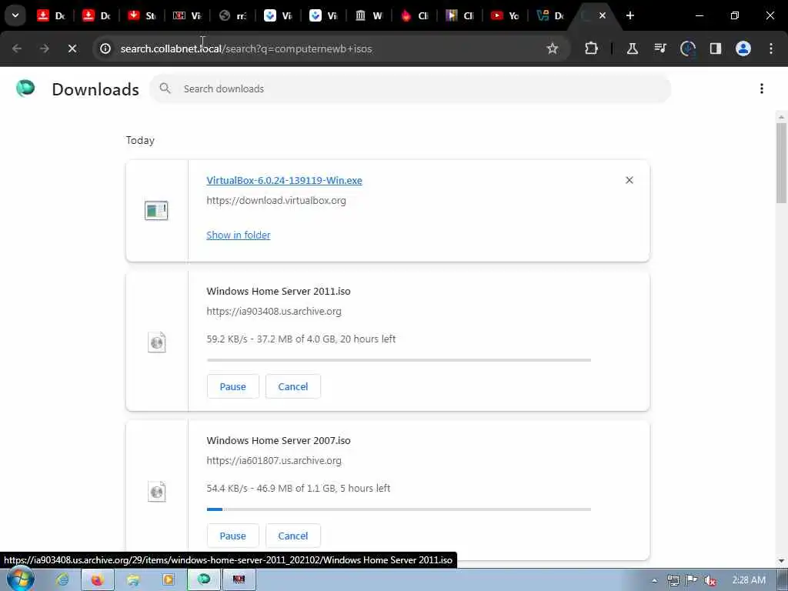Open the profile avatar icon
Viewport: 788px width, 591px height.
click(x=743, y=48)
